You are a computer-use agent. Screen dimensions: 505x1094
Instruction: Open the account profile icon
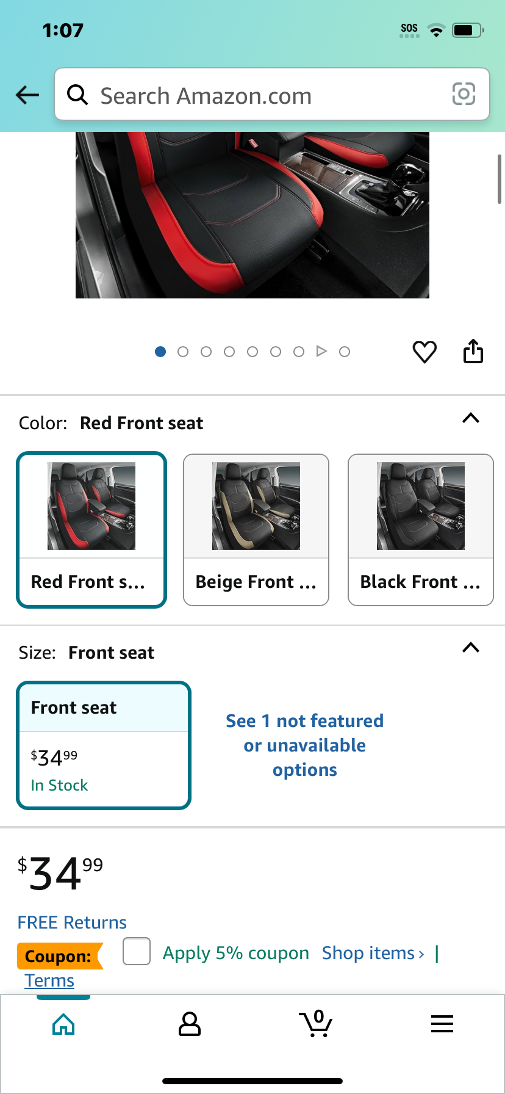(190, 1024)
